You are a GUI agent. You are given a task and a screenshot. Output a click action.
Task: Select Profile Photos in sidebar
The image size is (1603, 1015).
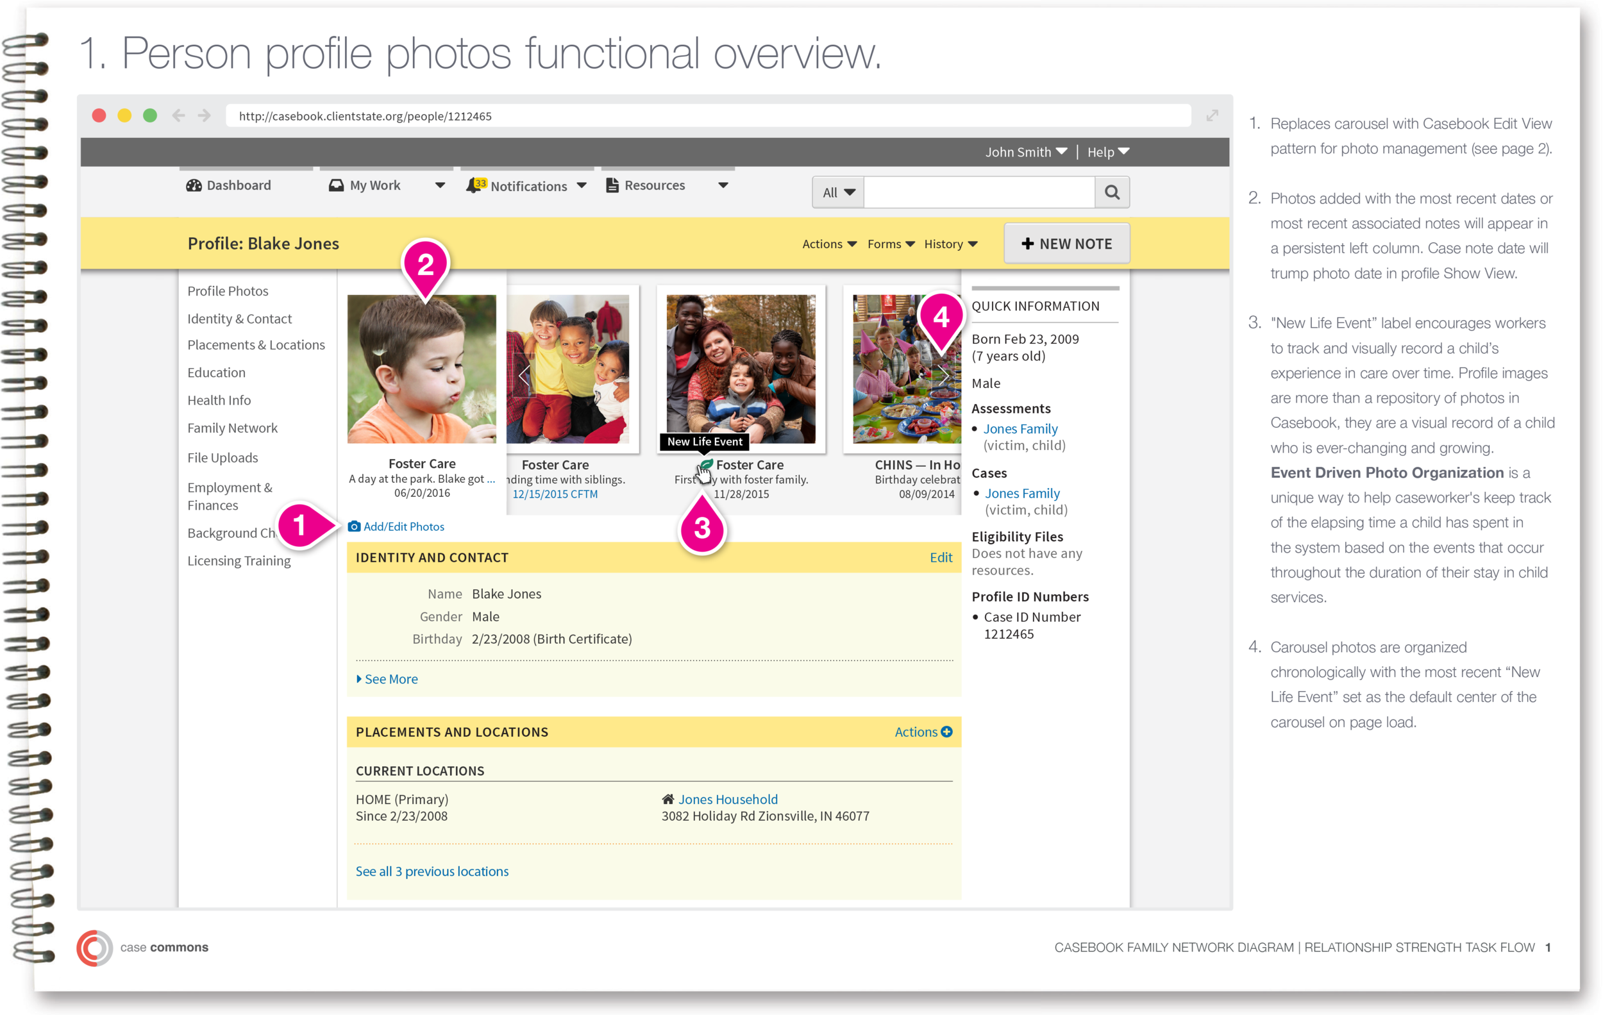228,291
